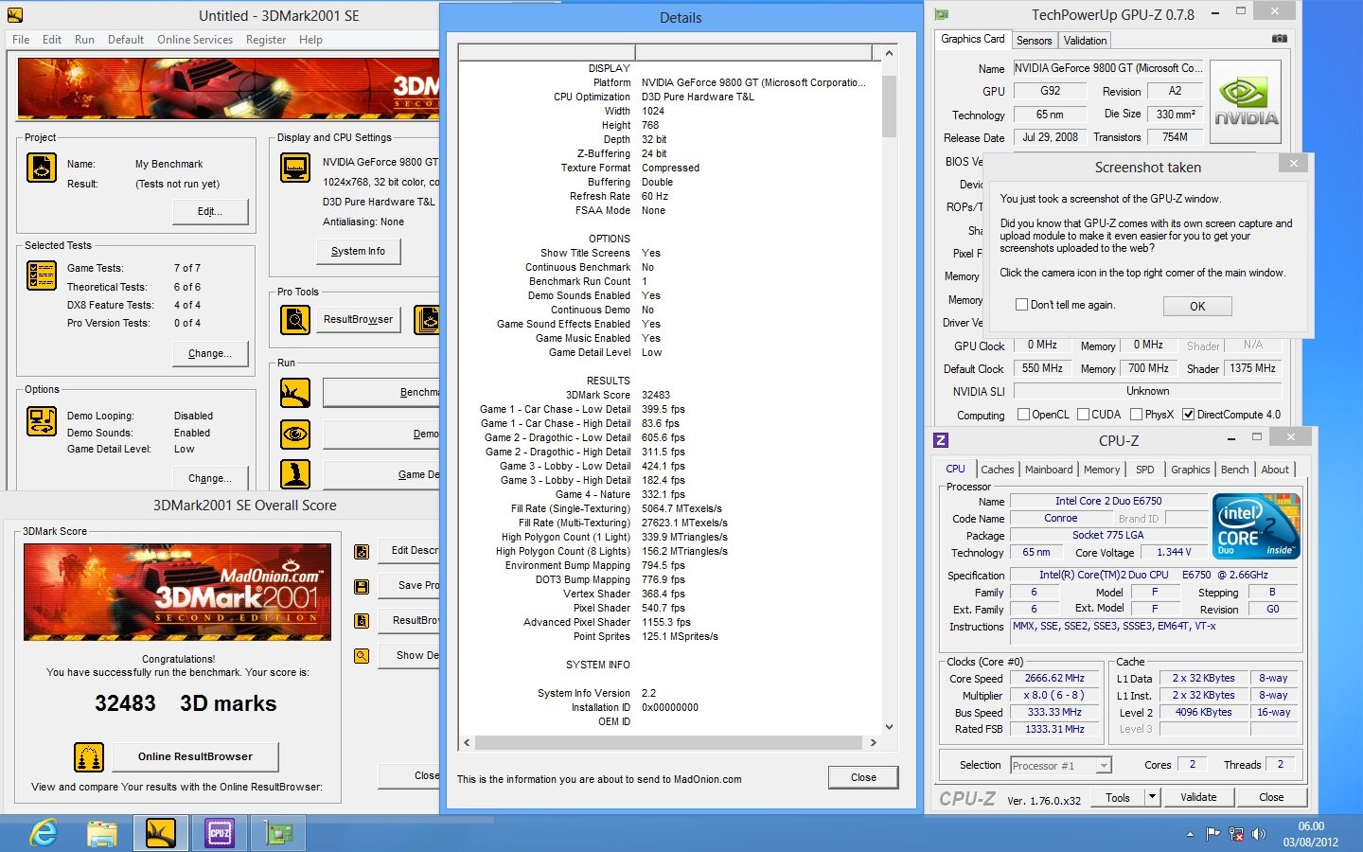Click the 3DMark2001 score banner image
1363x852 pixels.
click(177, 592)
